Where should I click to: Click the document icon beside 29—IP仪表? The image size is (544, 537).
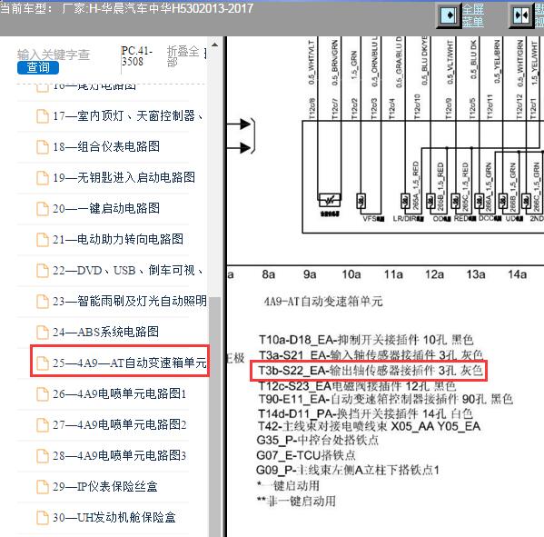pos(43,487)
